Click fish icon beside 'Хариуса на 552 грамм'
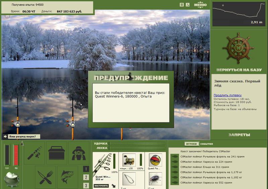 tap(175, 183)
